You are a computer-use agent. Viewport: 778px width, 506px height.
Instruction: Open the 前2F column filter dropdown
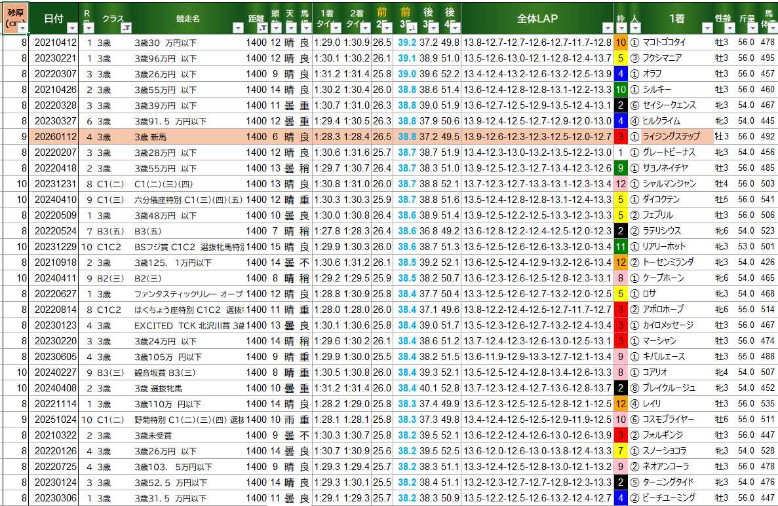click(387, 28)
